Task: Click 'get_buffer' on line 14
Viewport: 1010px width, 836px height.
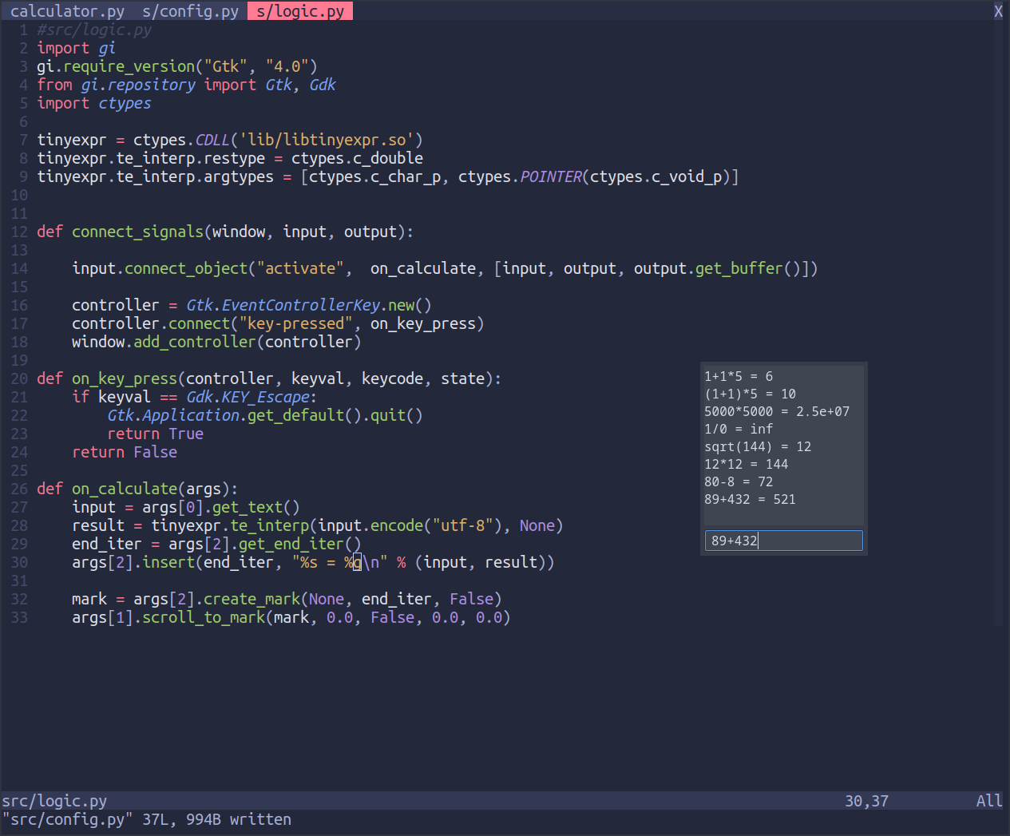Action: pos(739,268)
